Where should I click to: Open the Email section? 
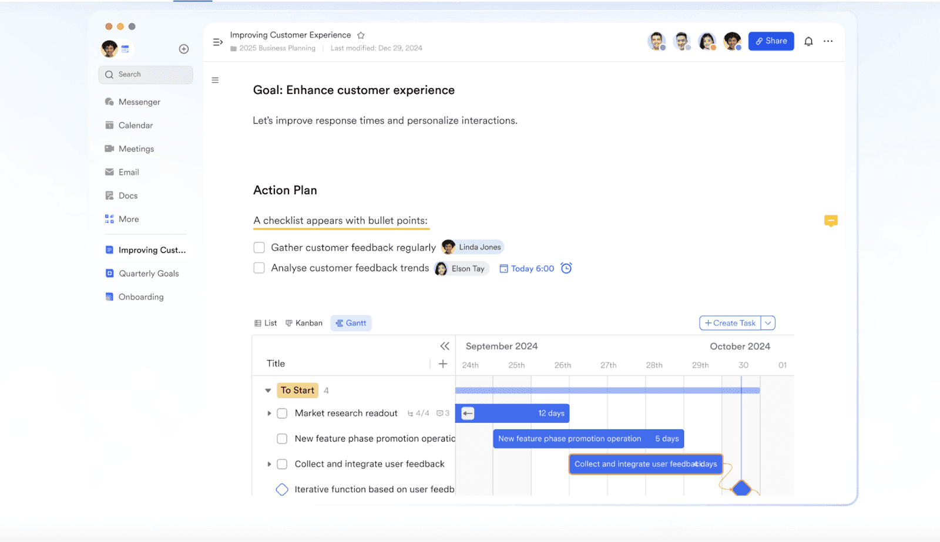127,171
